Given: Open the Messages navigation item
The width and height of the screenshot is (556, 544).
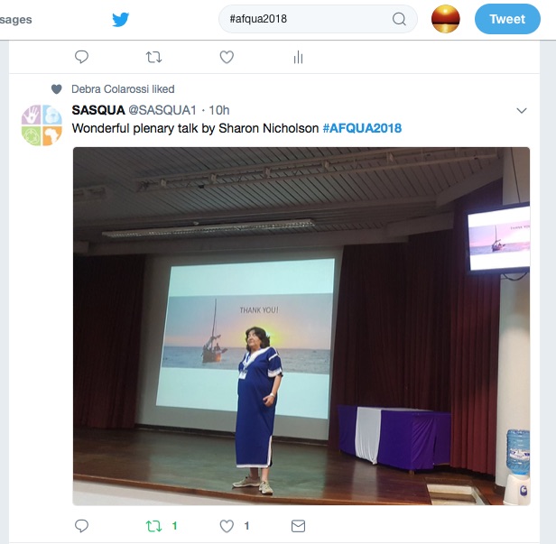Looking at the screenshot, I should (x=16, y=20).
